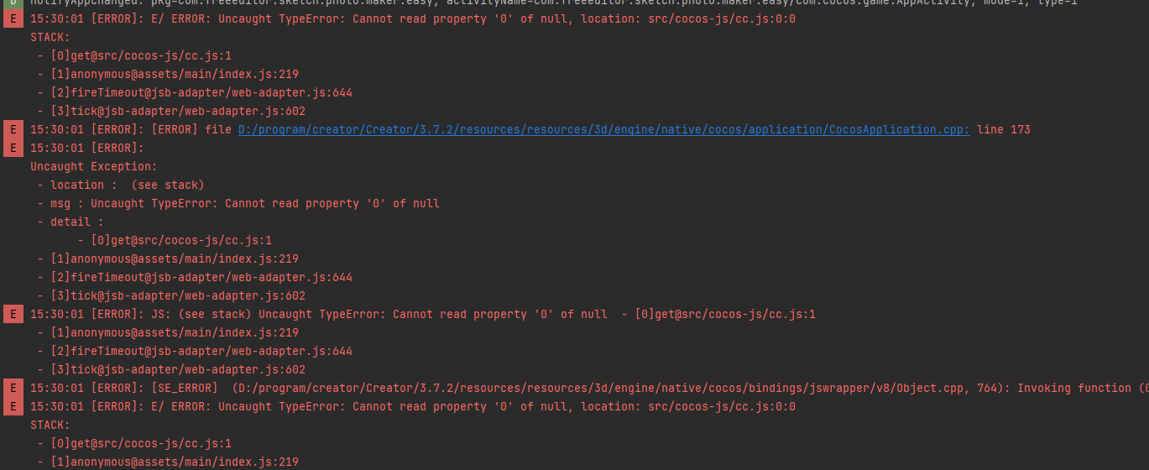Click the E badge on the bottommost E/ ERROR line
The width and height of the screenshot is (1149, 470).
pyautogui.click(x=13, y=406)
